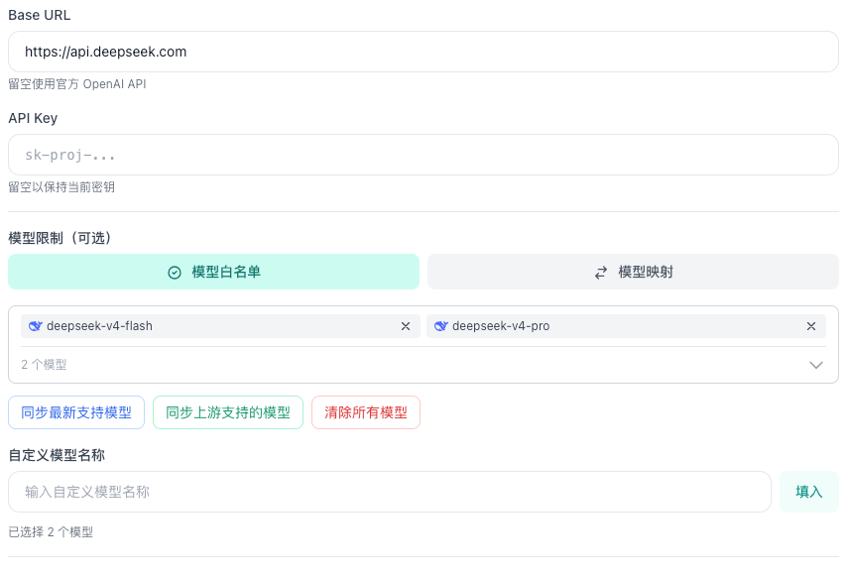Remove the deepseek-v4-pro model tag

point(811,326)
